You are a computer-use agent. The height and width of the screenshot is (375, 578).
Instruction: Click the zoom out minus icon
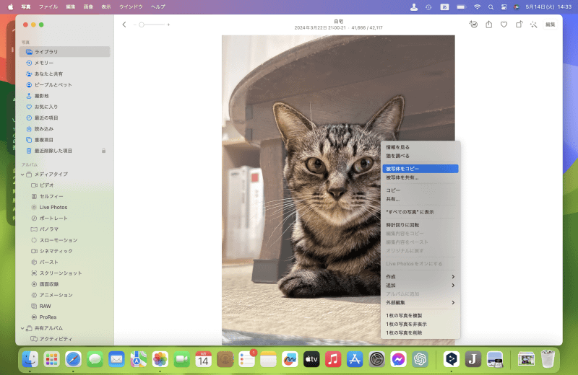point(135,25)
